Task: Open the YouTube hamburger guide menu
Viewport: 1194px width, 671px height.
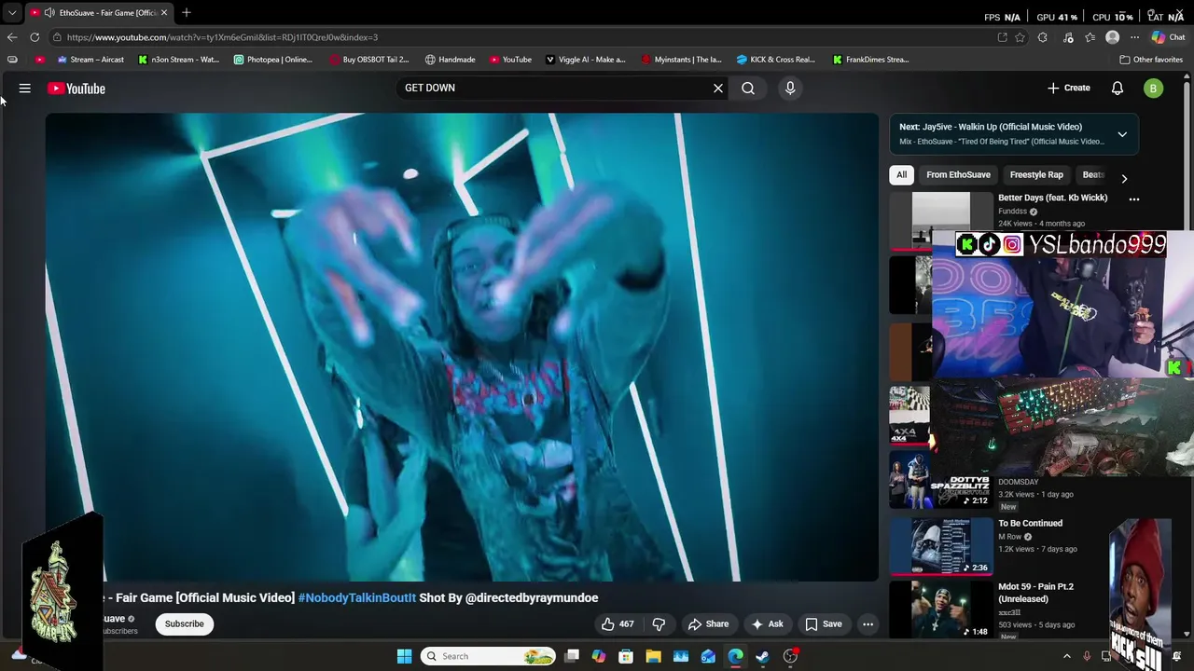Action: point(25,89)
